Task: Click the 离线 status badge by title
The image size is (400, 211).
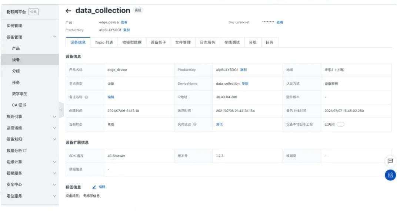Action: [138, 10]
